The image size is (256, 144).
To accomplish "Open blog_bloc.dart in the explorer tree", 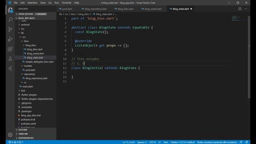I will point(35,49).
